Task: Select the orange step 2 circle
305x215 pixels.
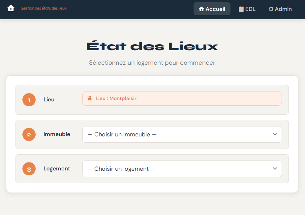Action: [29, 134]
